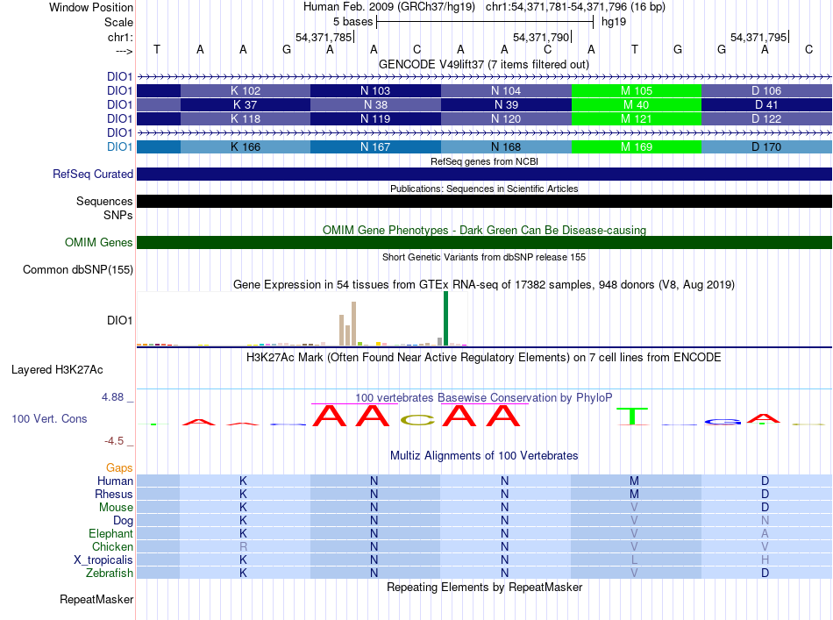
Task: Click the black Publications Sequences bar
Action: pyautogui.click(x=484, y=201)
